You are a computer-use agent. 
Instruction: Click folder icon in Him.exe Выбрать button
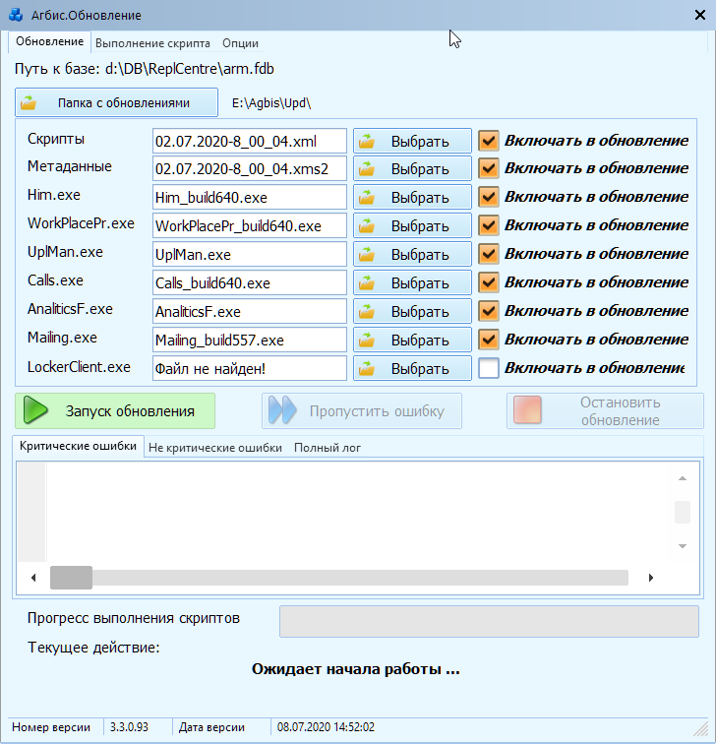point(367,198)
